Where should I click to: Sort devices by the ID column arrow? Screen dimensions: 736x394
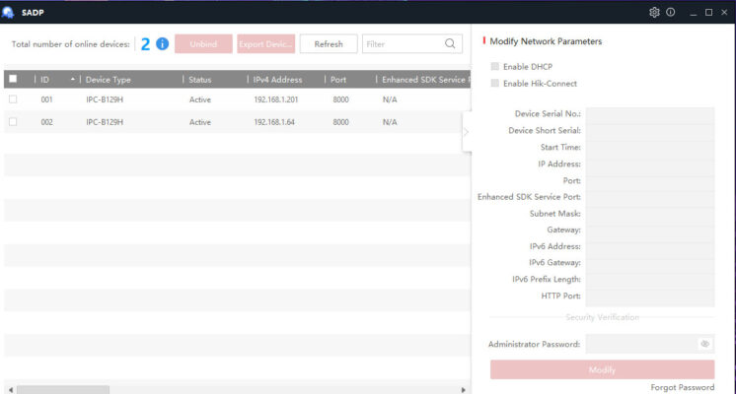tap(73, 79)
